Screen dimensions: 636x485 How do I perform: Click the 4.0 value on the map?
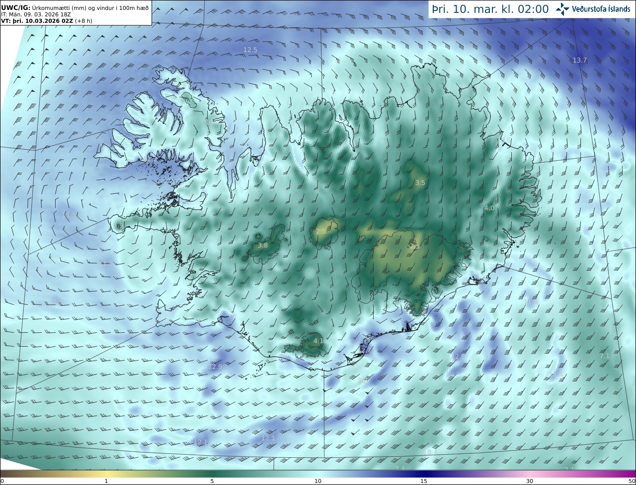(x=489, y=208)
